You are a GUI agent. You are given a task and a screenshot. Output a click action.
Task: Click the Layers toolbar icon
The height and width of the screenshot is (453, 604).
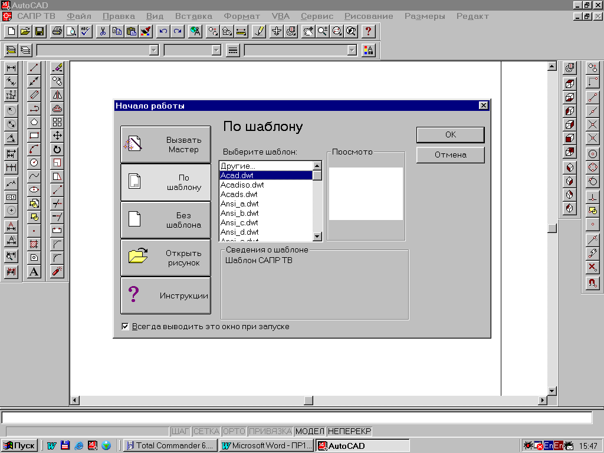[25, 50]
